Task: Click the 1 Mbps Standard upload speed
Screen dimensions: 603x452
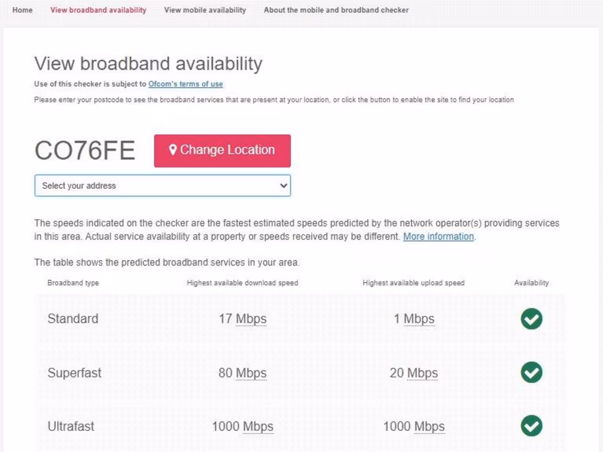Action: coord(414,319)
